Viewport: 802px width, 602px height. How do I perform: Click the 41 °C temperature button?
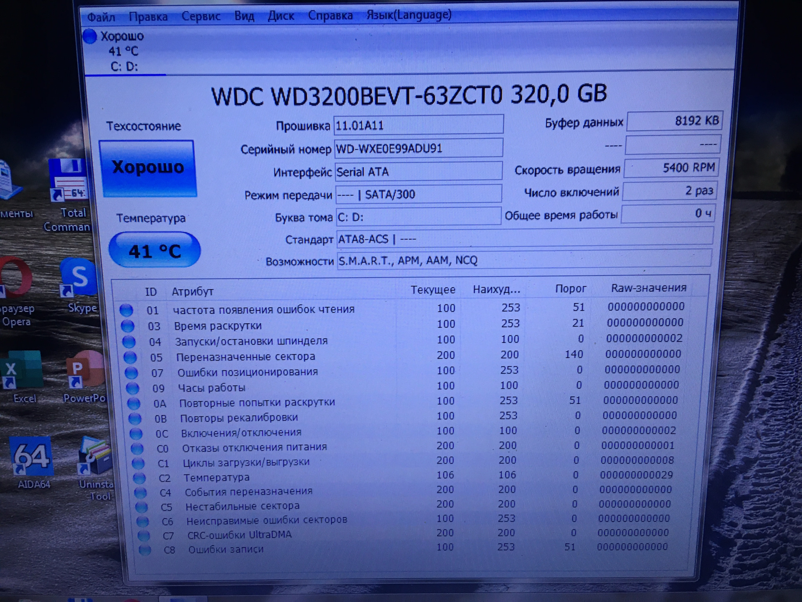(x=155, y=250)
